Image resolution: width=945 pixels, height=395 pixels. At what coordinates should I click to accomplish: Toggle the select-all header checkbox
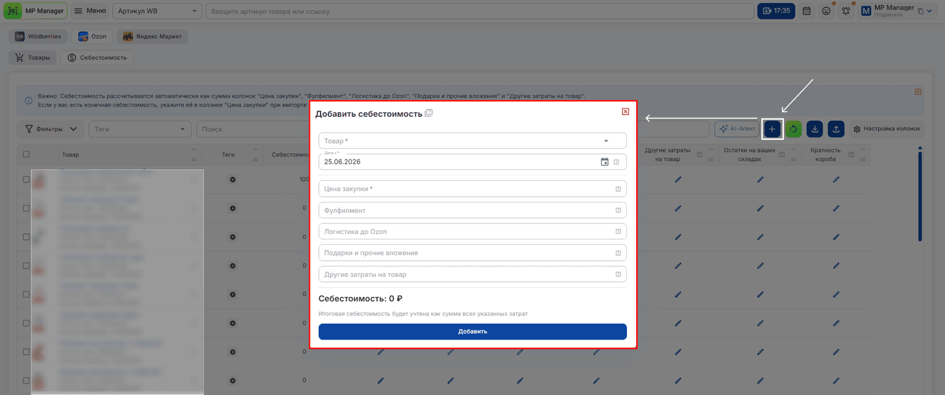pyautogui.click(x=26, y=154)
